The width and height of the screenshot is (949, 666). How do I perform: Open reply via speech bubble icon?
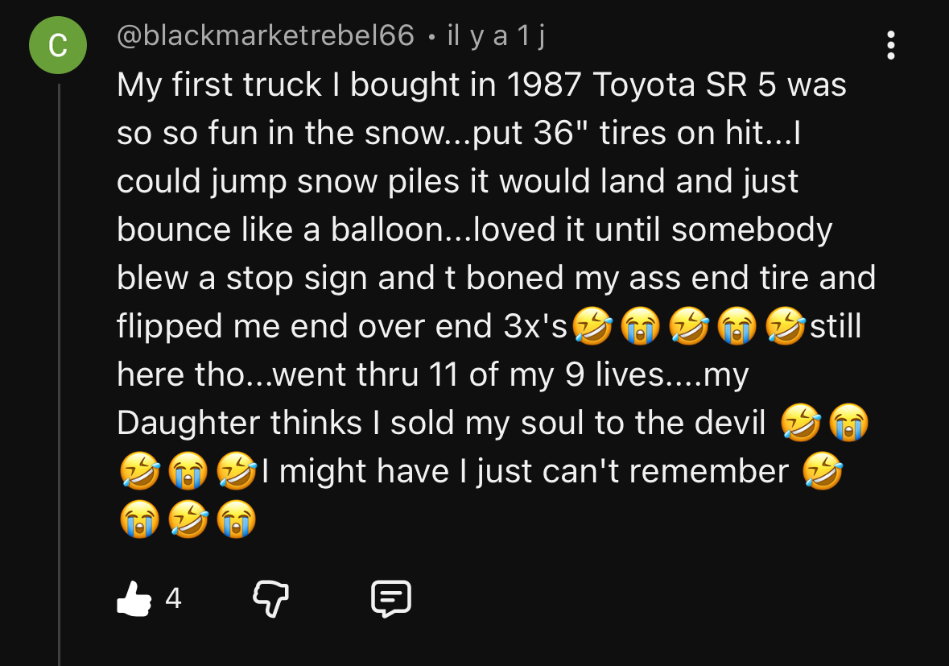[x=391, y=599]
